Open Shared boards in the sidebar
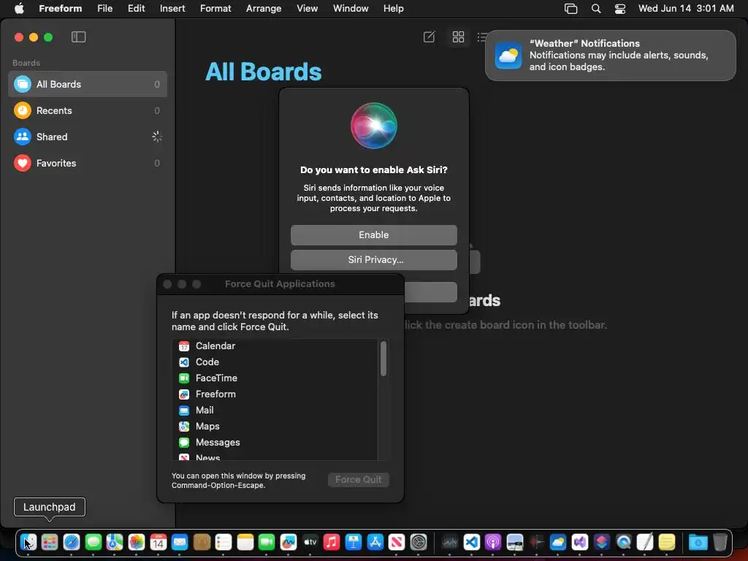Screen dimensions: 748x561 [88, 137]
